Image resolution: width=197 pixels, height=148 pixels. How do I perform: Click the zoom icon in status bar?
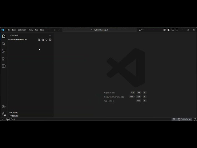click(x=174, y=119)
